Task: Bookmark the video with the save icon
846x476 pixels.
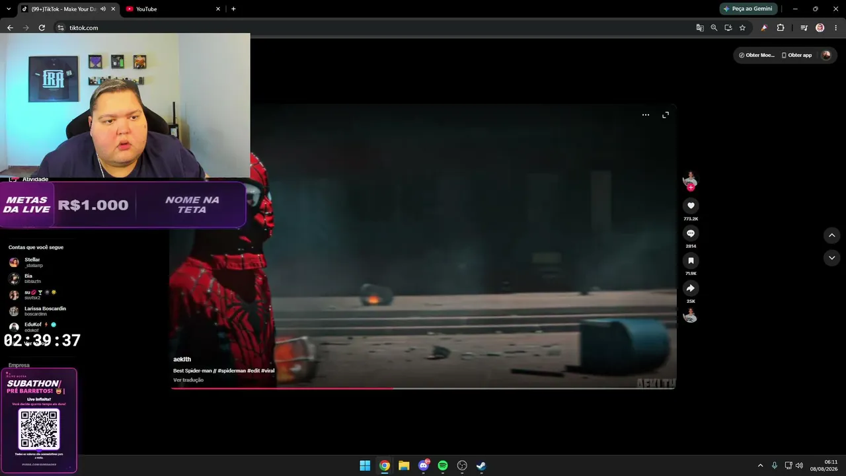Action: pos(691,260)
